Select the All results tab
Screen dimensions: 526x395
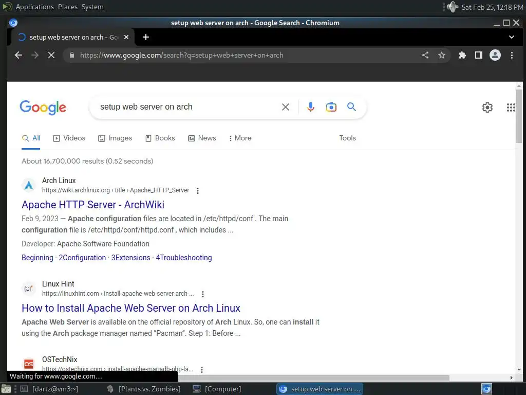pyautogui.click(x=31, y=138)
